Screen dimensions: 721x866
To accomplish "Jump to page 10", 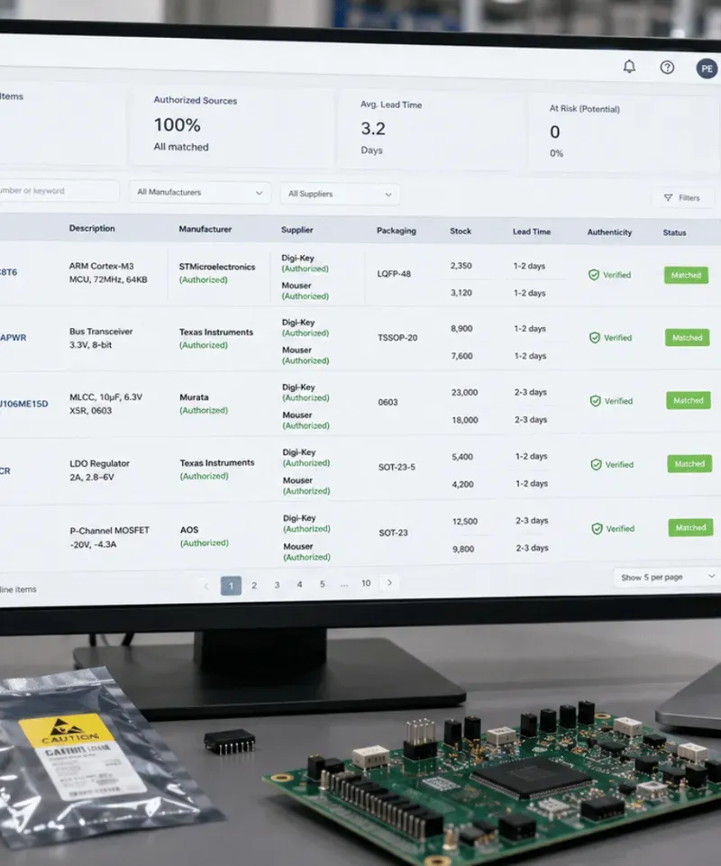I will click(366, 583).
